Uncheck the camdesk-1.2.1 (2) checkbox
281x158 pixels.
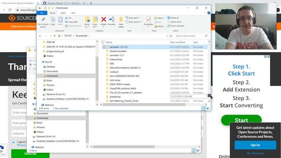[x=104, y=47]
